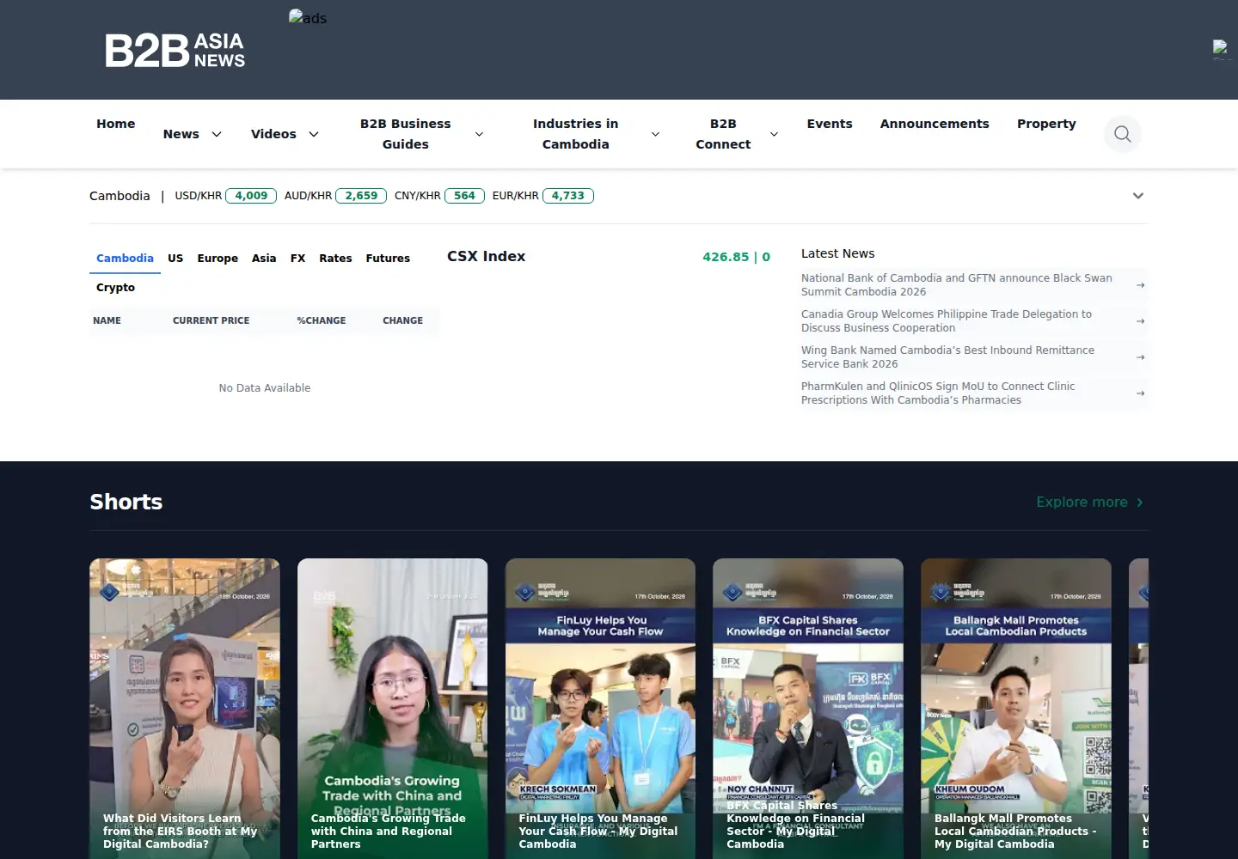Click the CNY/KHR 564 rate badge
The height and width of the screenshot is (859, 1238).
pyautogui.click(x=464, y=196)
